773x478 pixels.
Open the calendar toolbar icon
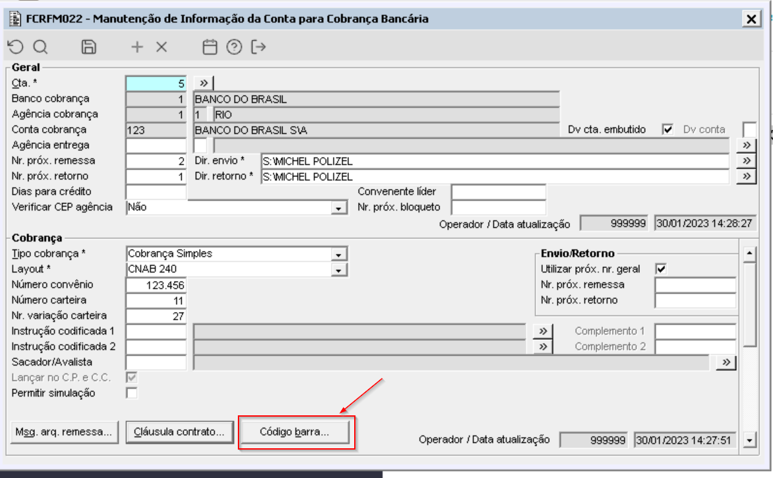click(x=210, y=47)
